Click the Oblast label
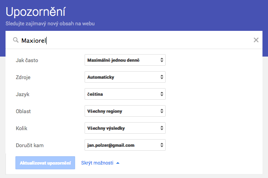This screenshot has height=178, width=268. point(23,111)
